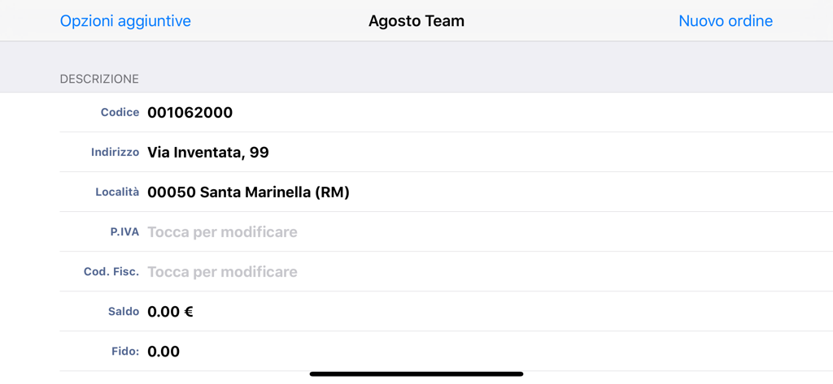Click the empty navigation bar area
The height and width of the screenshot is (384, 833).
coord(569,21)
